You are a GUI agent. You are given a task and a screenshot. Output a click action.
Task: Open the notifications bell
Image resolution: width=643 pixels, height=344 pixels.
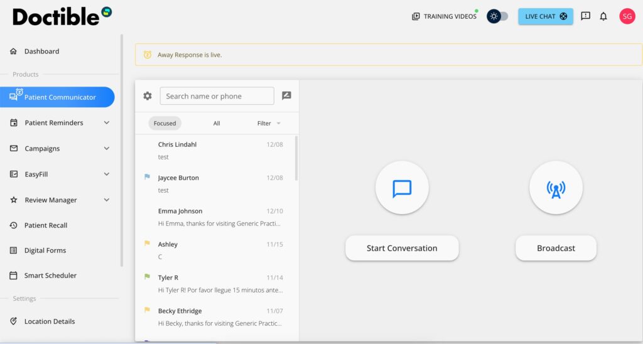(x=603, y=16)
